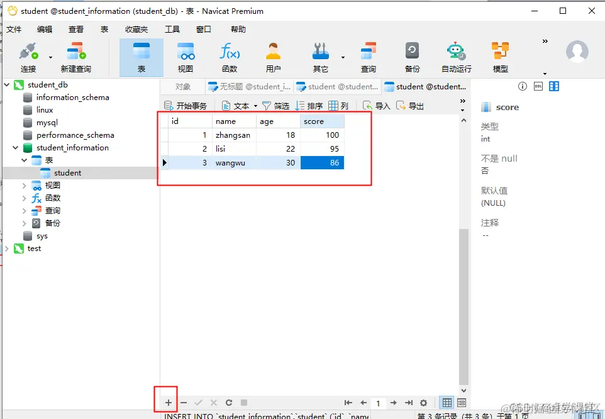This screenshot has width=605, height=419.
Task: Click the 导入 import button
Action: pyautogui.click(x=377, y=106)
